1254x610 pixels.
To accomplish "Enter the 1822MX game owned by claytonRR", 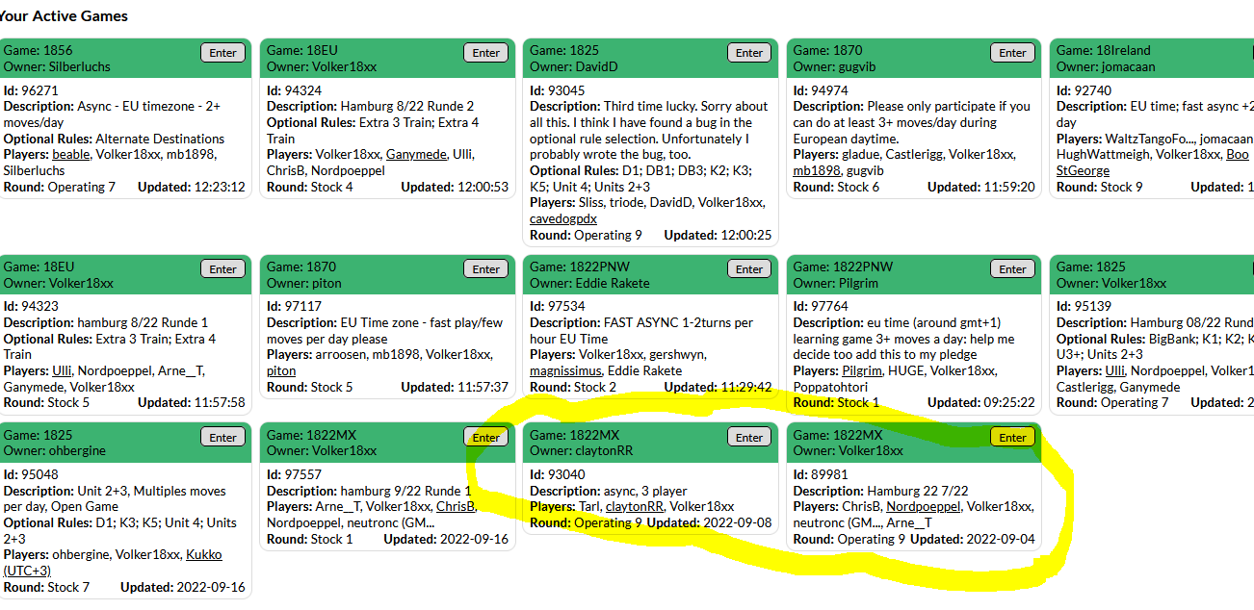I will [x=749, y=437].
